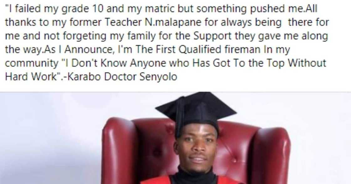Image resolution: width=351 pixels, height=184 pixels.
Task: Click the black turtleneck collar
Action: coord(196,176)
